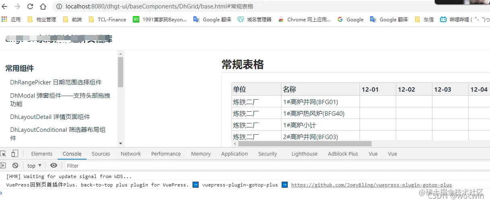The width and height of the screenshot is (490, 203).
Task: Open the top JavaScript context dropdown
Action: coord(34,166)
